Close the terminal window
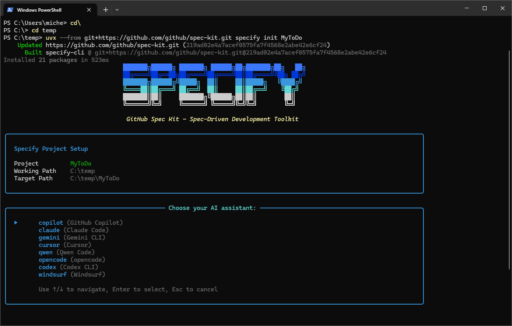The image size is (512, 326). (503, 8)
